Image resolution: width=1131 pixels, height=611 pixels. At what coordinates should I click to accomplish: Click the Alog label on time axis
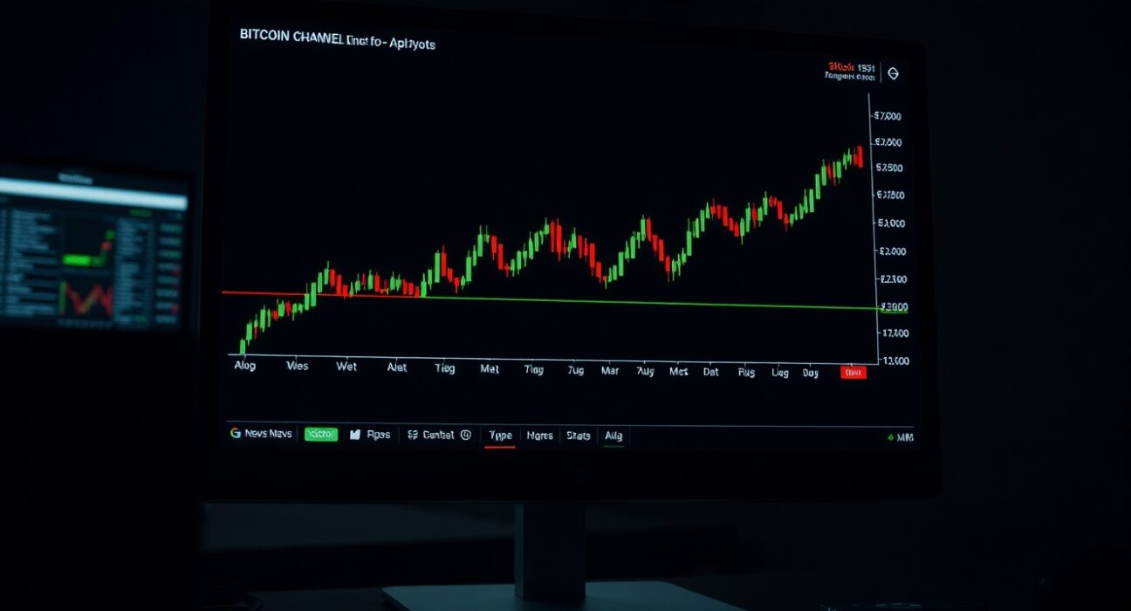tap(245, 365)
